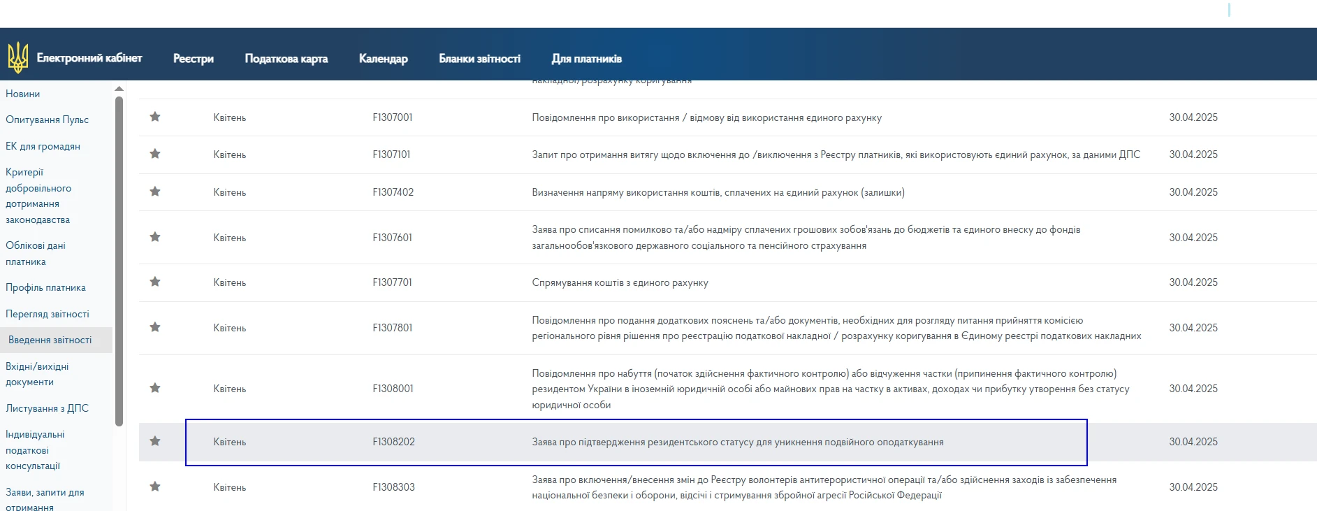Open the Для платників menu
Viewport: 1317px width, 511px height.
coord(587,59)
